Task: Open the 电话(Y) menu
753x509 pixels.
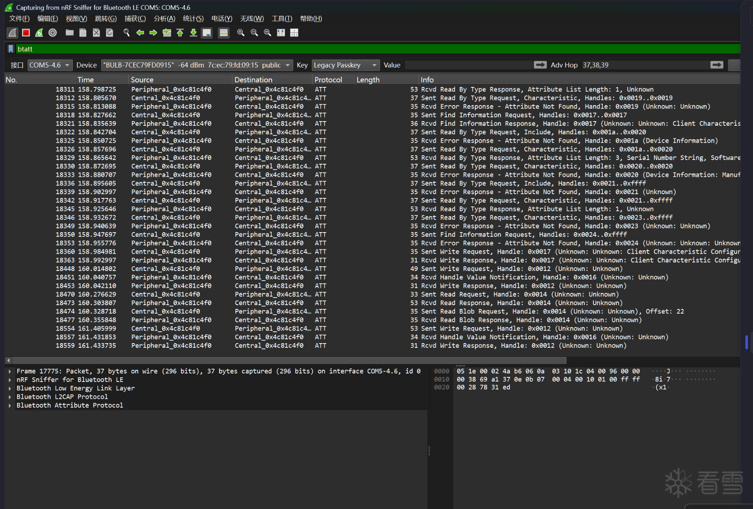Action: click(x=222, y=19)
